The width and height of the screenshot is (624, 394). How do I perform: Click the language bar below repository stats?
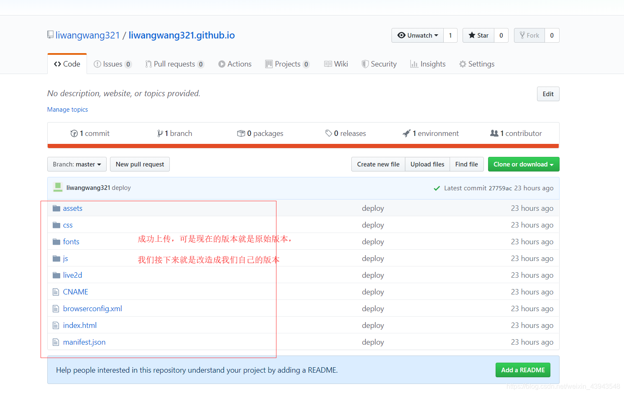tap(303, 146)
